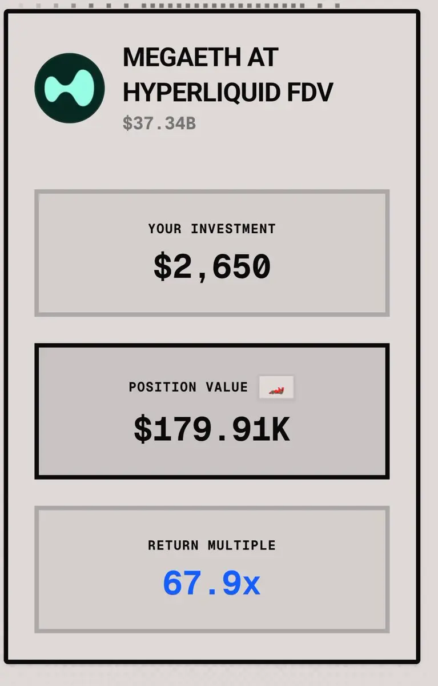Image resolution: width=438 pixels, height=686 pixels.
Task: Click the FDV word in the heading
Action: tap(309, 92)
